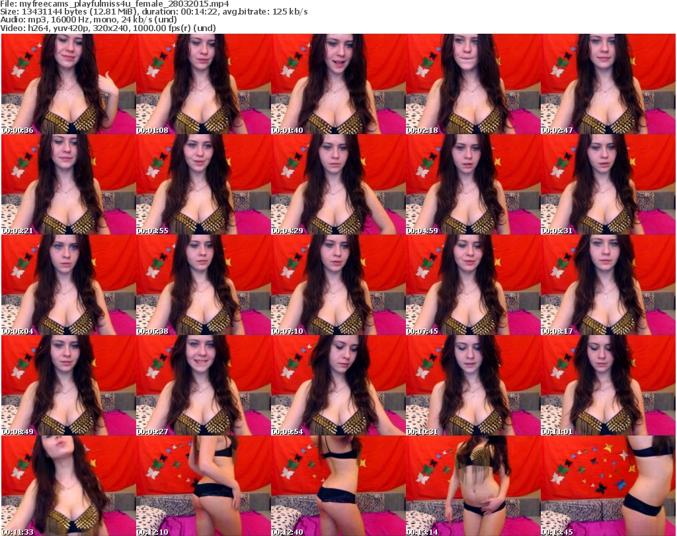Viewport: 677px width, 536px height.
Task: Select the thumbnail stamped 00:11:01
Action: [x=608, y=385]
